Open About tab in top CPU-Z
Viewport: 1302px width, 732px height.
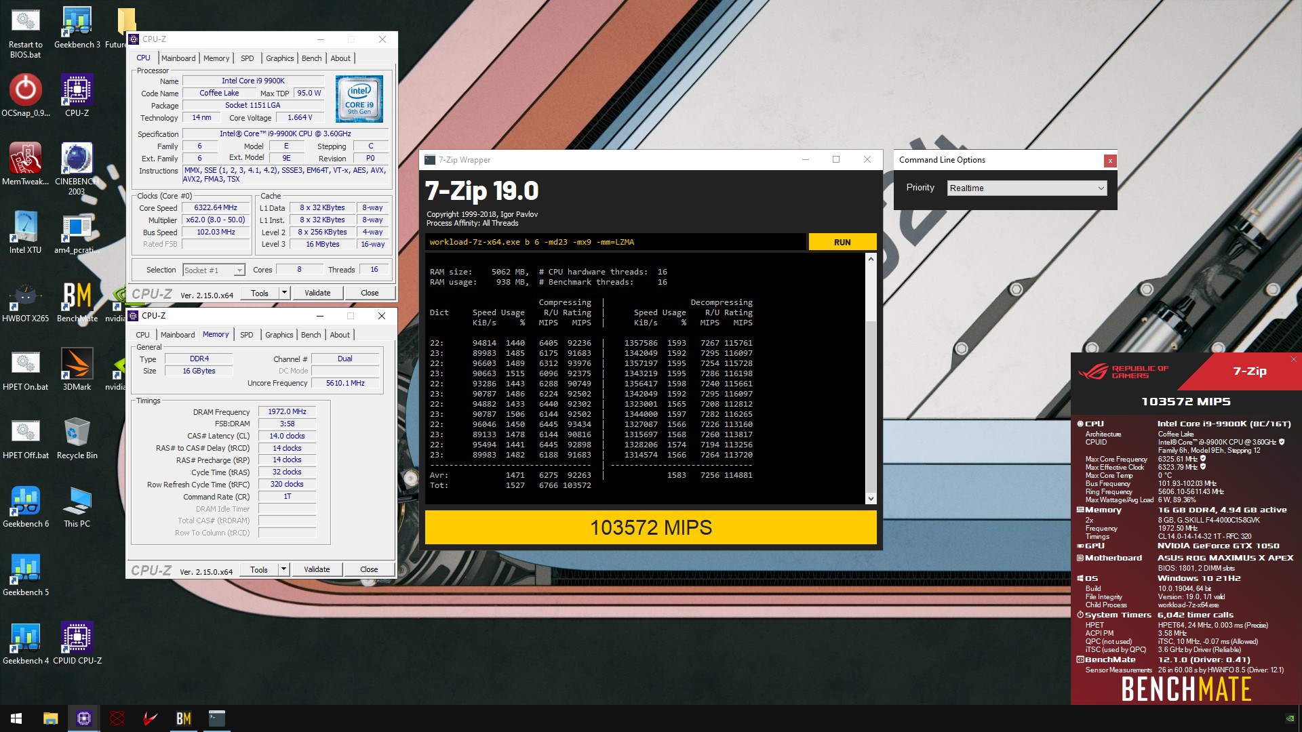click(x=340, y=58)
